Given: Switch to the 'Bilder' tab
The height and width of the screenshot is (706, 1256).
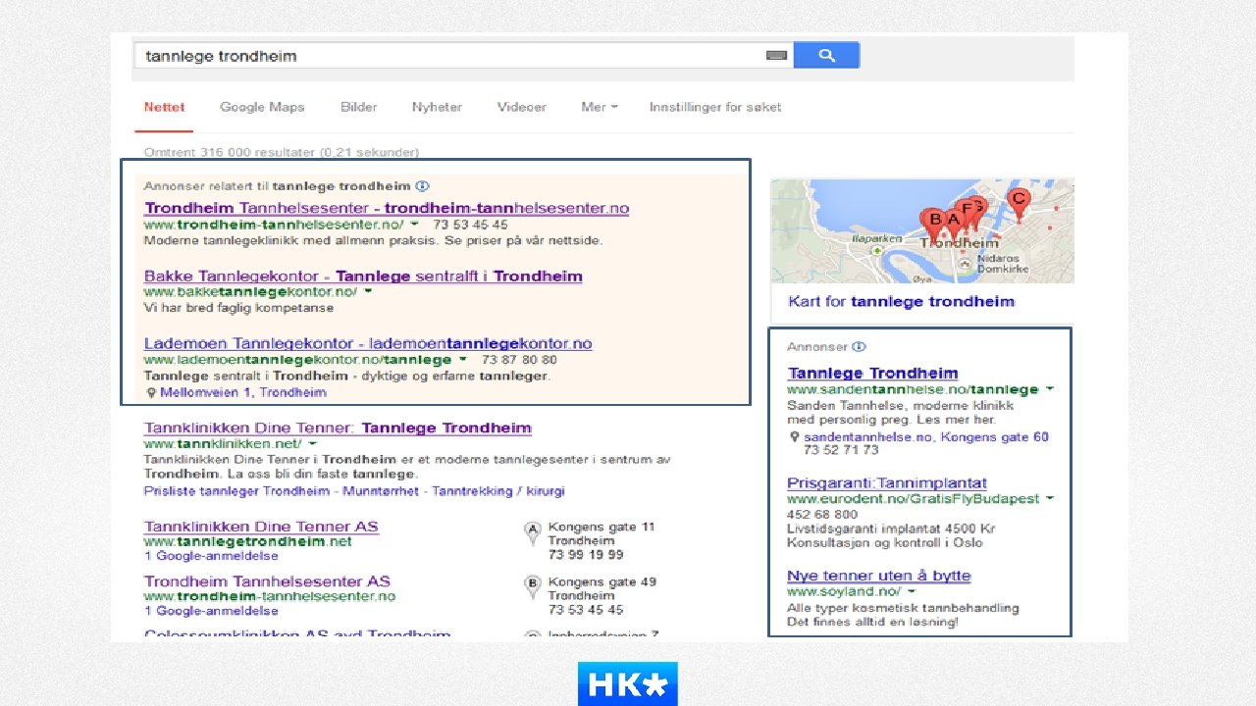Looking at the screenshot, I should [358, 107].
